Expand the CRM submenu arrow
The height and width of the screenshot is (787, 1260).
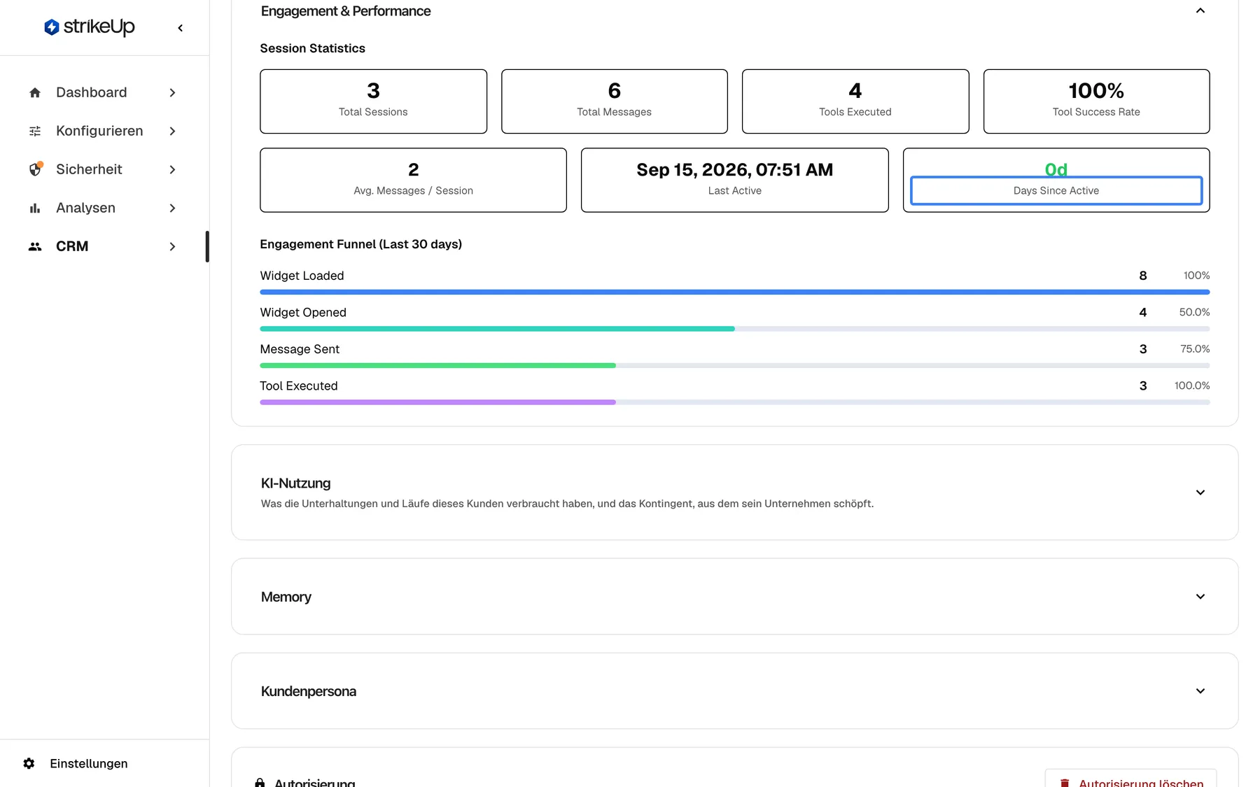[x=172, y=246]
